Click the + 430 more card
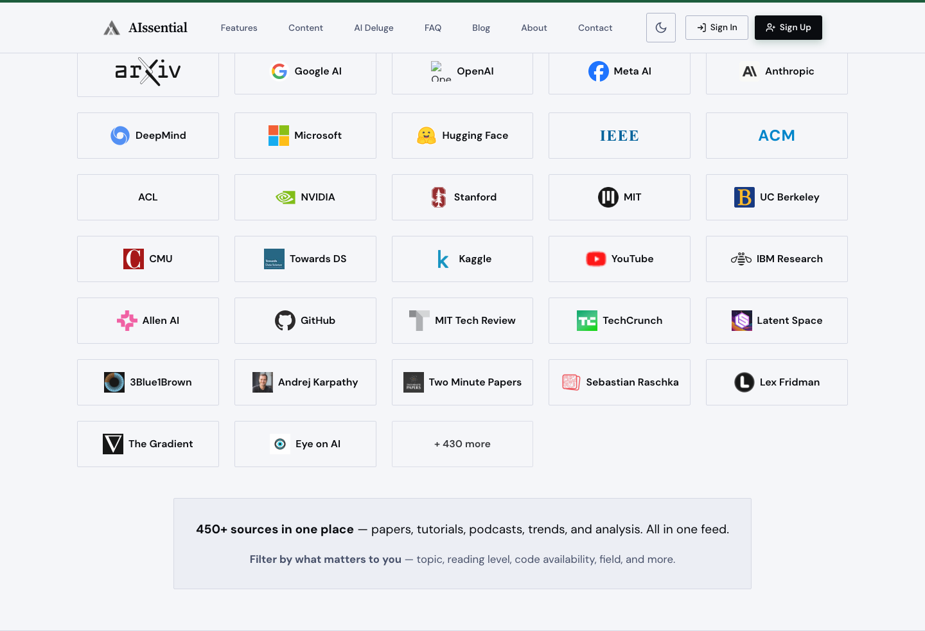This screenshot has height=631, width=925. [x=463, y=444]
